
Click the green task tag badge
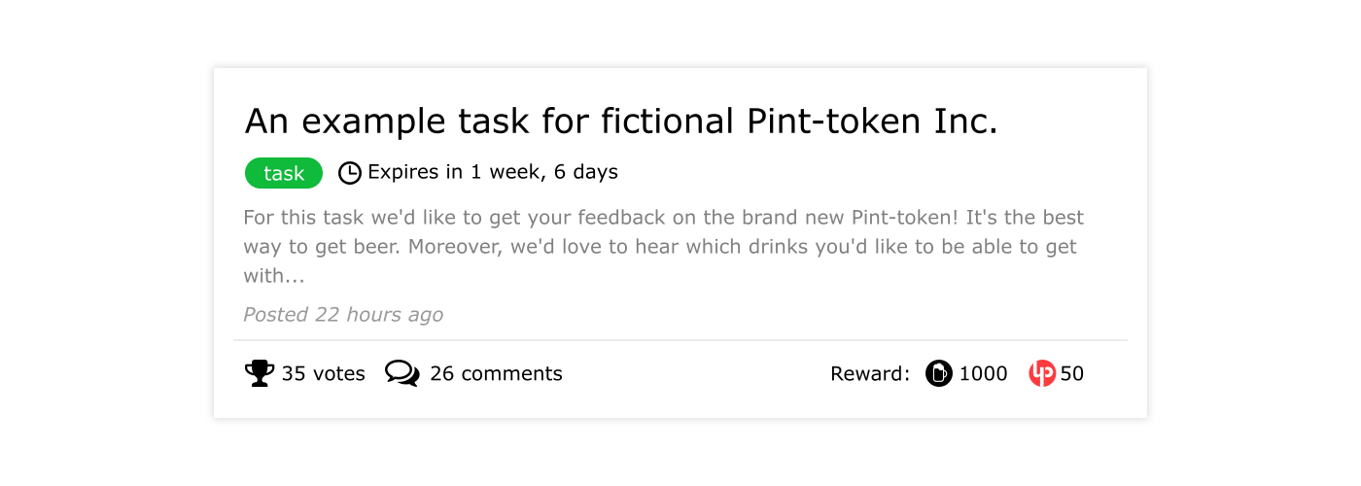pos(283,173)
